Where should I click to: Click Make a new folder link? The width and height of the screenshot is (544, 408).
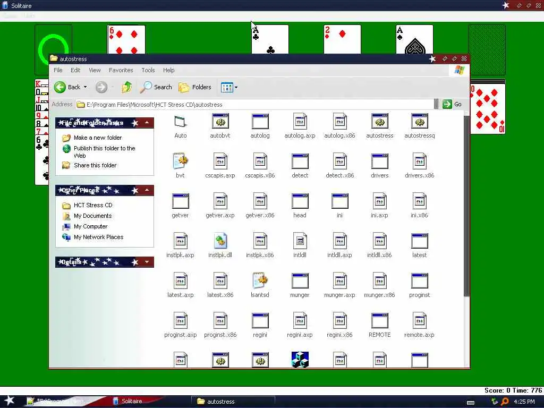[x=98, y=138]
